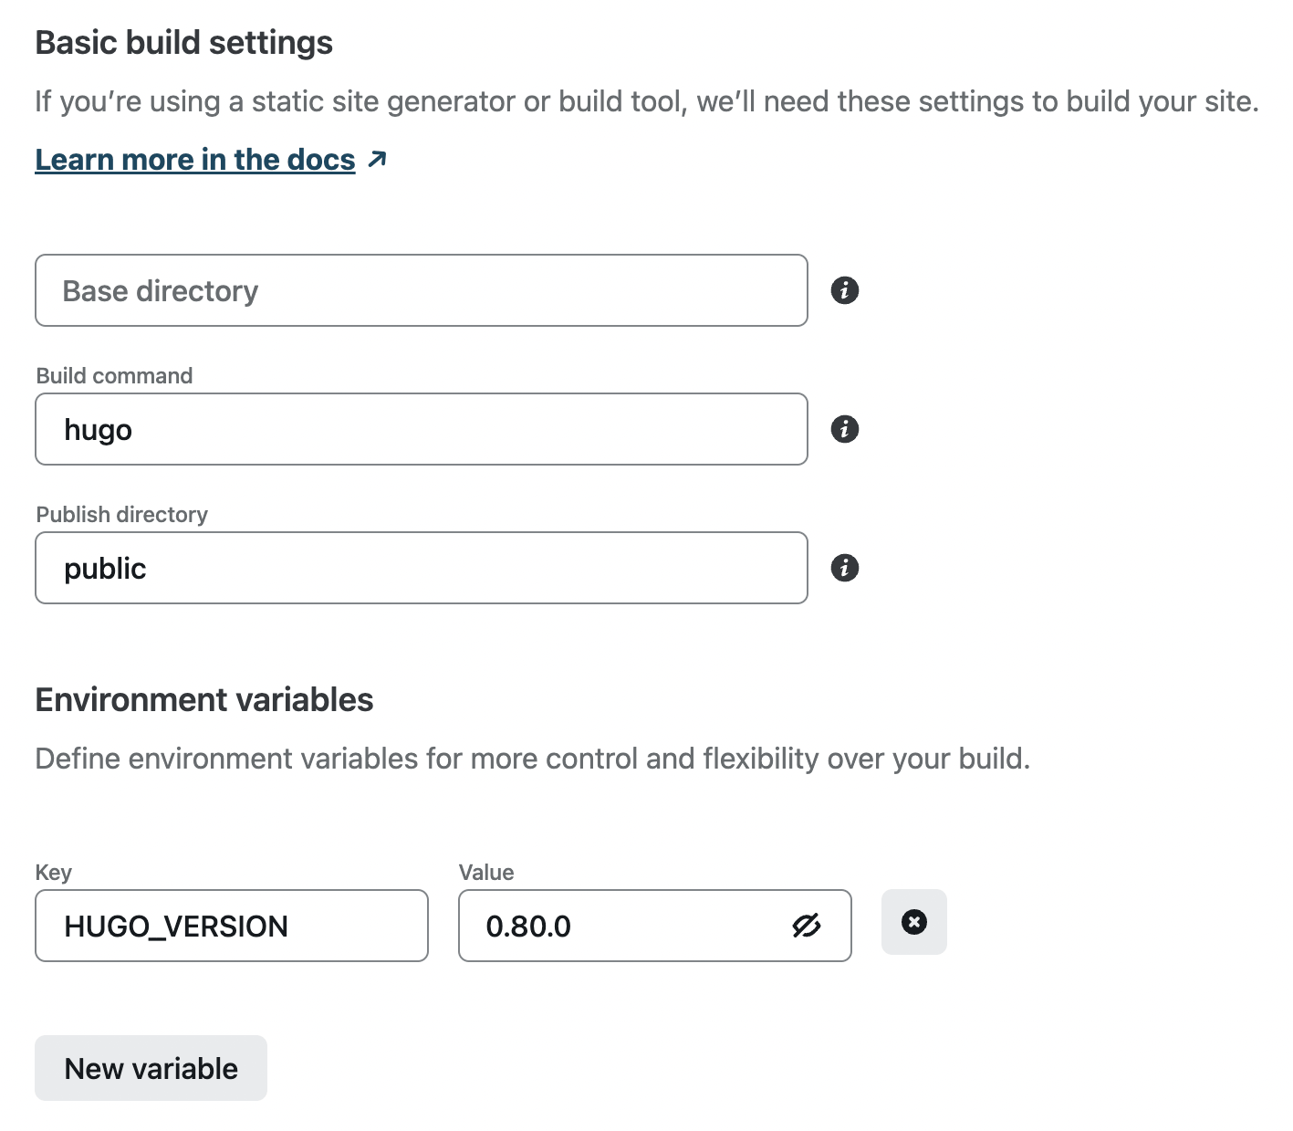Click the Build command field containing hugo
Viewport: 1293px width, 1131px height.
tap(421, 429)
